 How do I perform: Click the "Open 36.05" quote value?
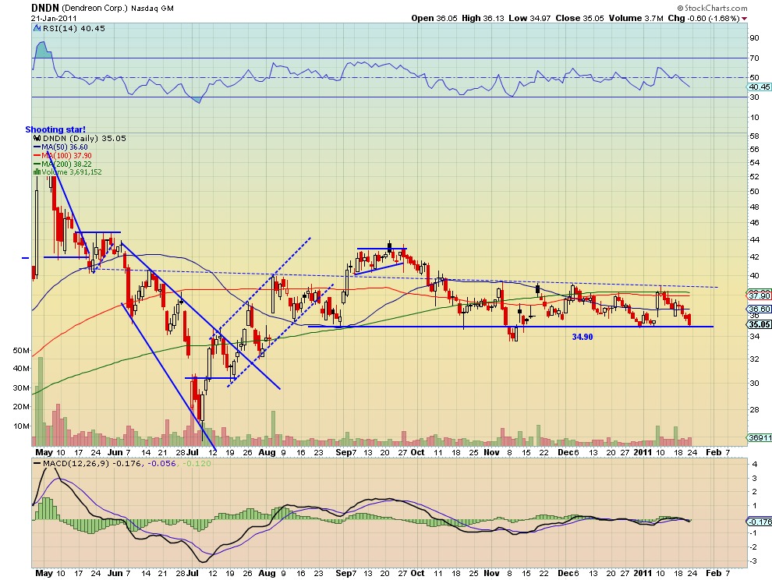[x=434, y=18]
